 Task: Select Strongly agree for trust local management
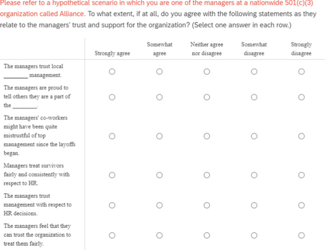coord(112,72)
